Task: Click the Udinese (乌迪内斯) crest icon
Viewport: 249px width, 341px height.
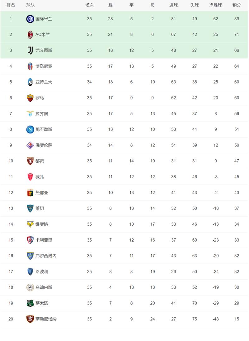Action: tap(30, 287)
